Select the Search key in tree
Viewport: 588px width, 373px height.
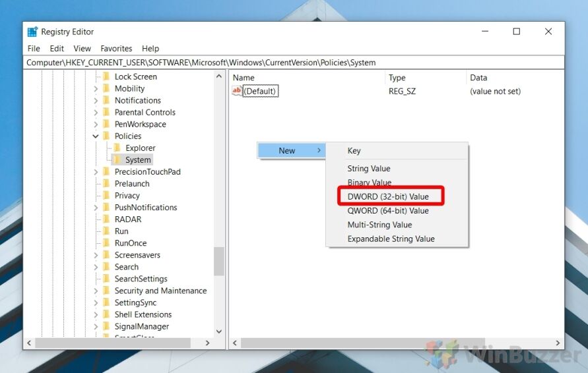[126, 267]
